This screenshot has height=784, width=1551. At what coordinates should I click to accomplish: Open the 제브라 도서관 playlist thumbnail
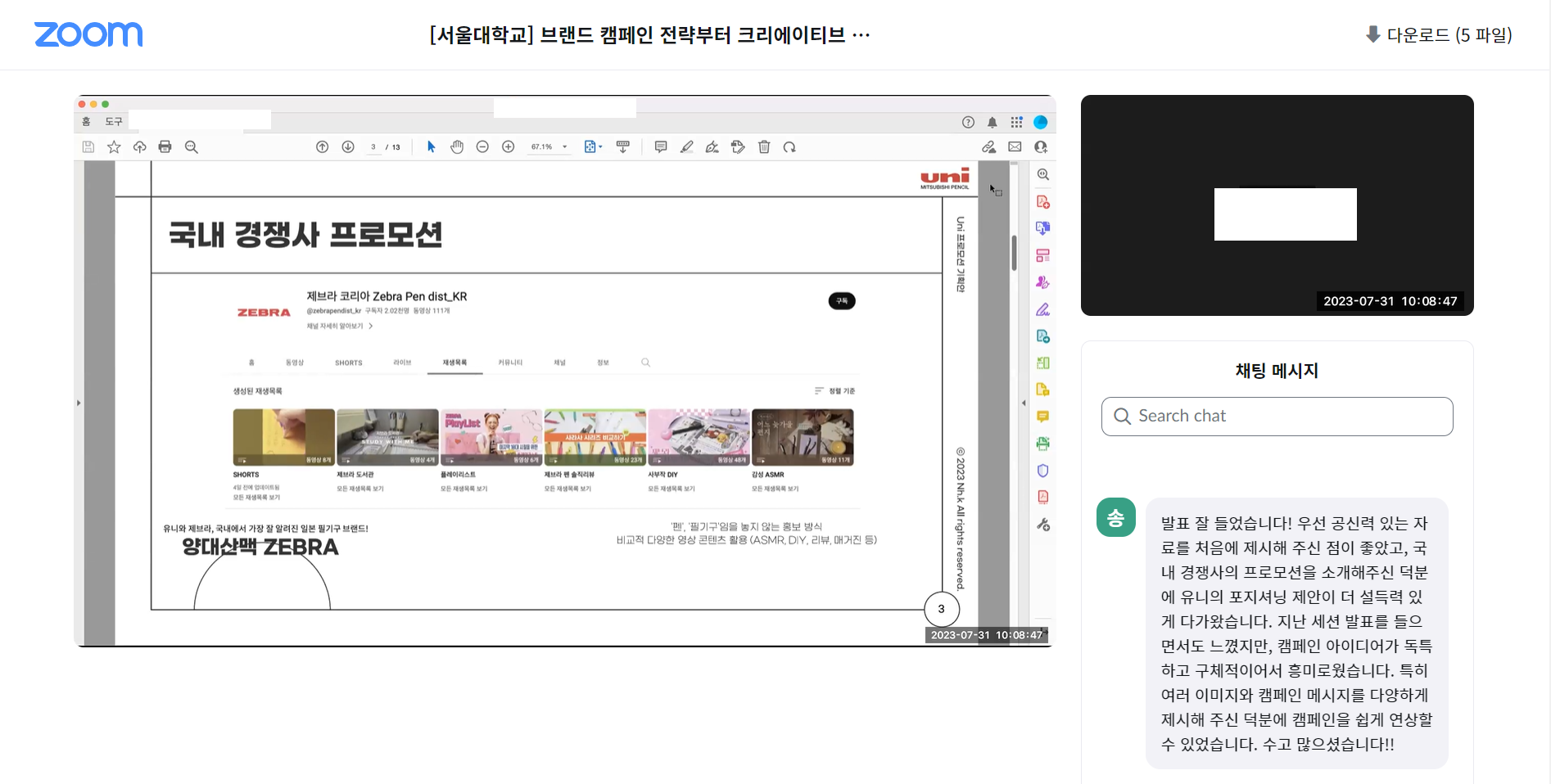(x=387, y=438)
